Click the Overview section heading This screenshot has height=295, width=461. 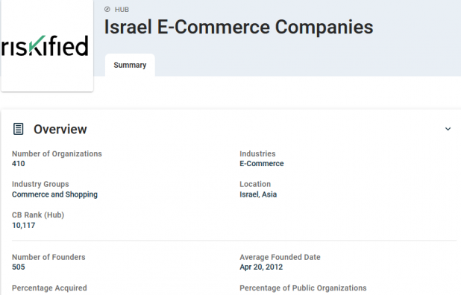60,129
